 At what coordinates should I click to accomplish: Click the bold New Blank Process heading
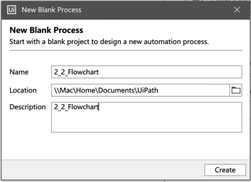click(x=46, y=30)
